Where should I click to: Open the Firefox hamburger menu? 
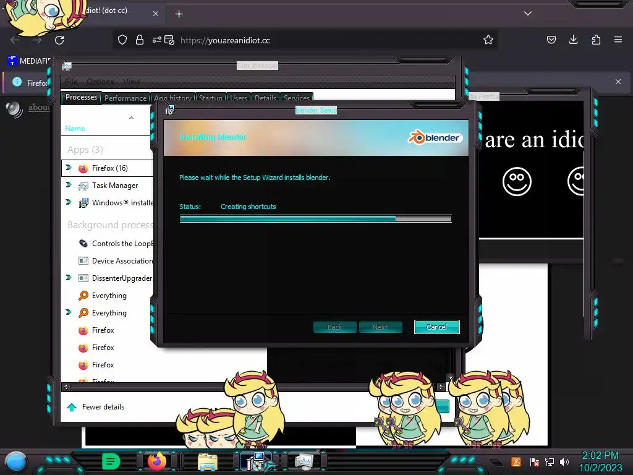(x=618, y=40)
